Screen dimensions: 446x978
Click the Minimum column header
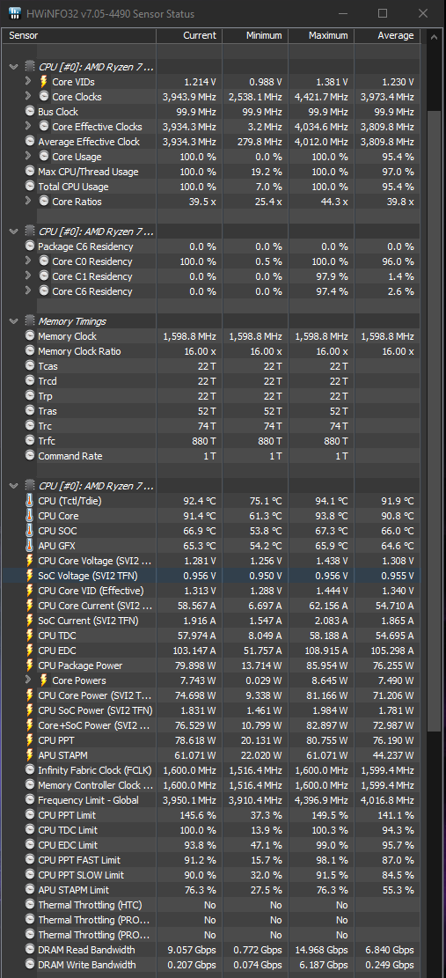click(x=255, y=35)
